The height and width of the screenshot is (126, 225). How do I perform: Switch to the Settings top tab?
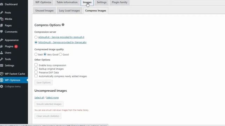(x=102, y=2)
